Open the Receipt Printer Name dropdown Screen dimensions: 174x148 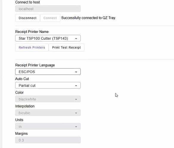pyautogui.click(x=48, y=38)
